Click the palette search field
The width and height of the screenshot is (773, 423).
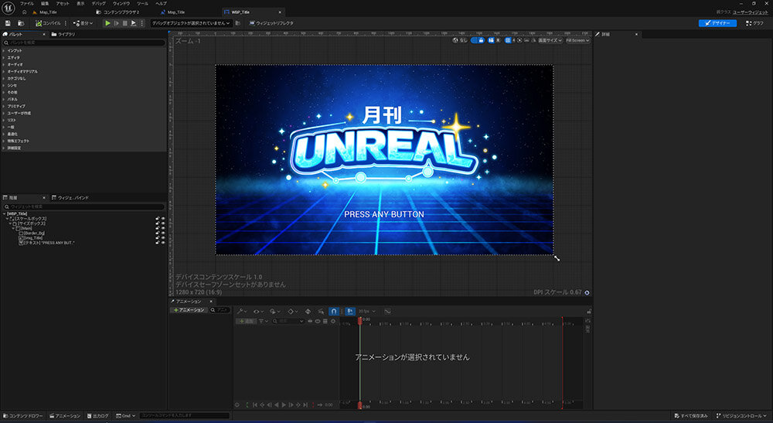(83, 43)
